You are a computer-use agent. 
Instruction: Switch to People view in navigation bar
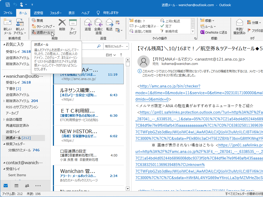(27, 186)
